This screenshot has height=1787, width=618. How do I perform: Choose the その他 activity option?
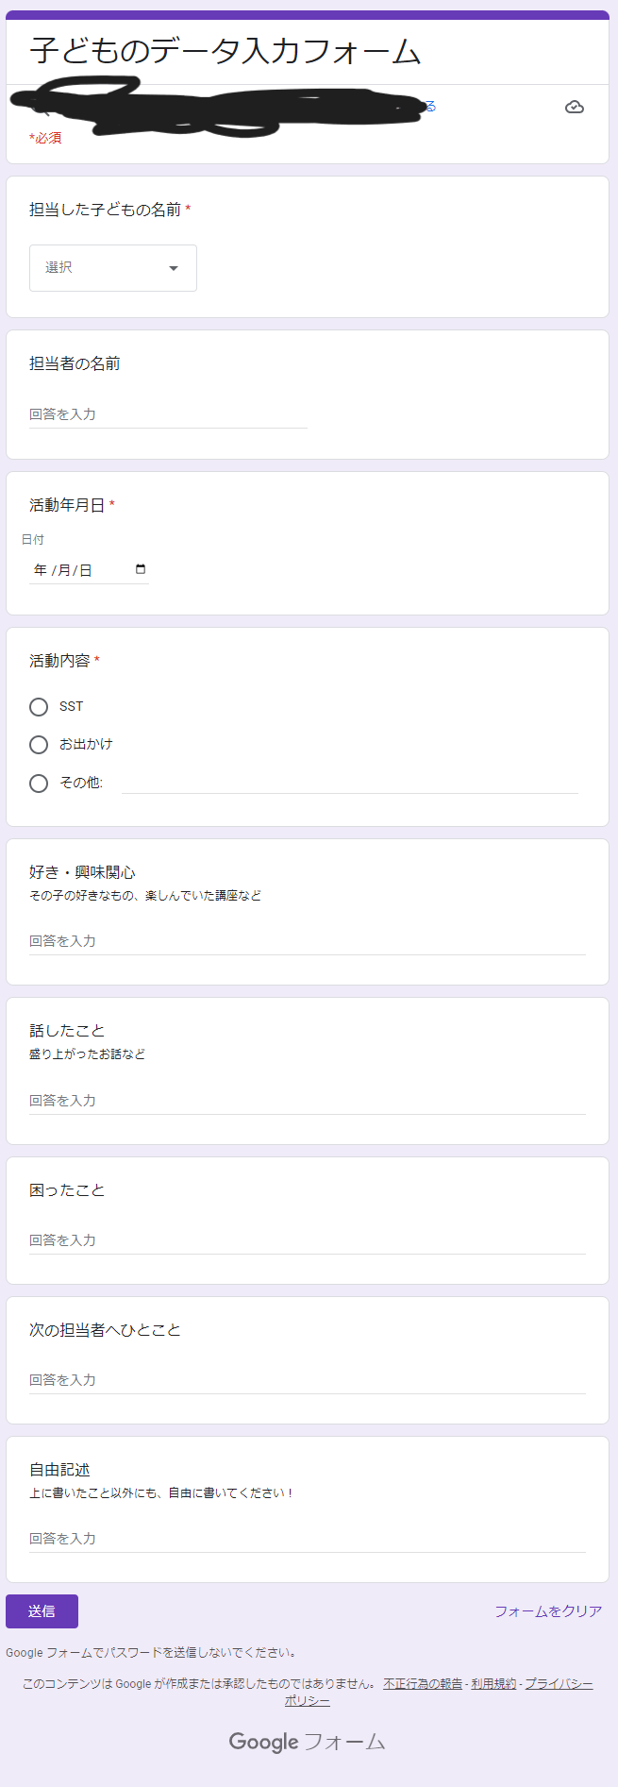click(x=39, y=783)
